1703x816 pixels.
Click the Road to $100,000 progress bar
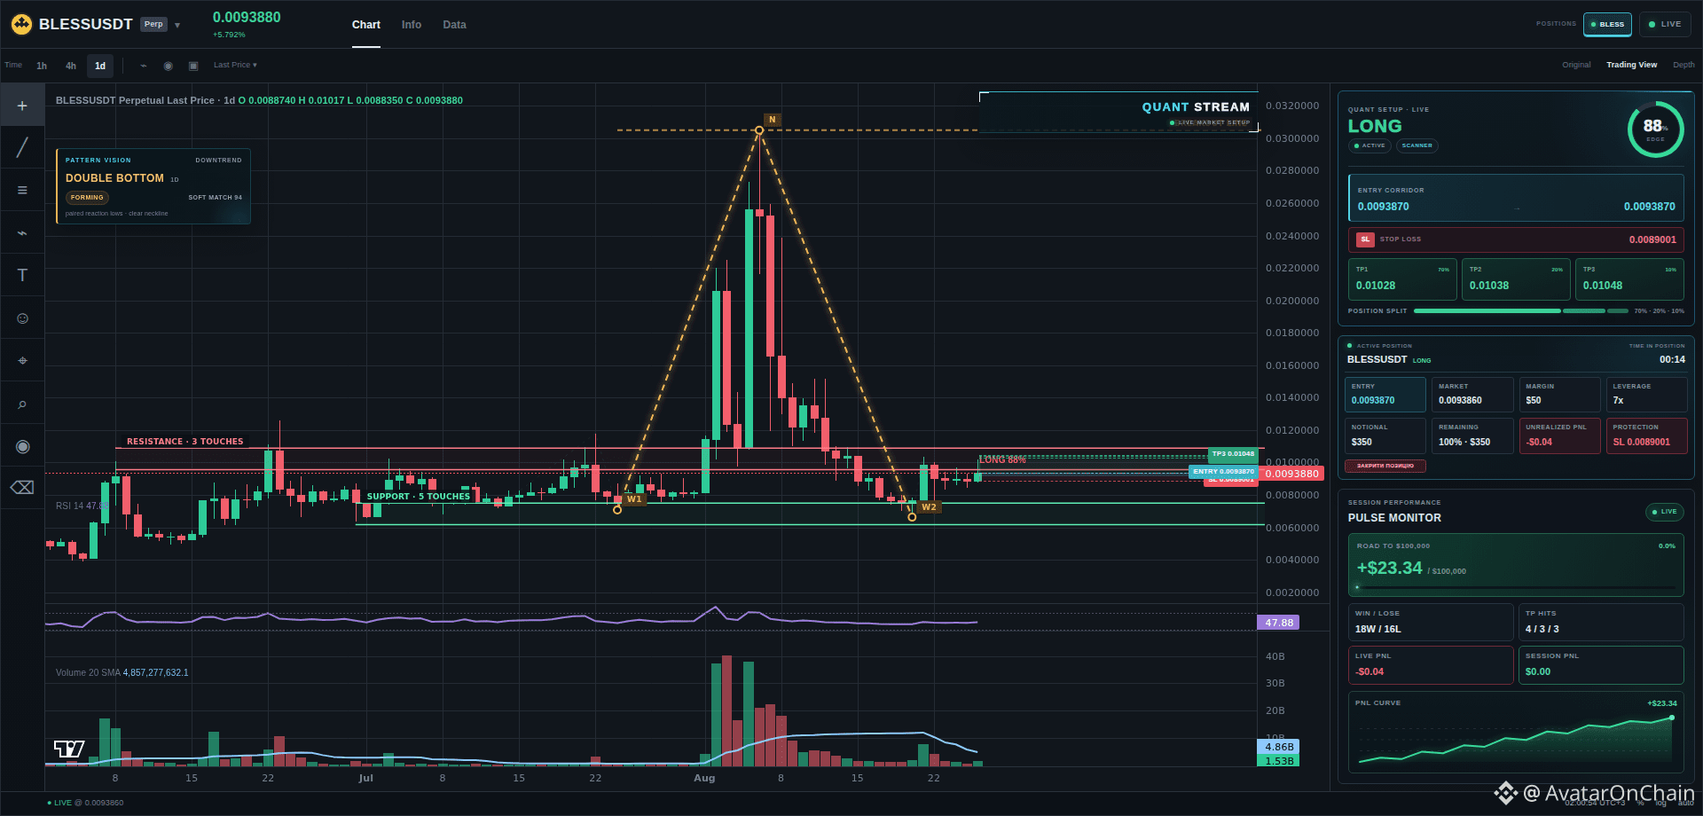[x=1516, y=587]
